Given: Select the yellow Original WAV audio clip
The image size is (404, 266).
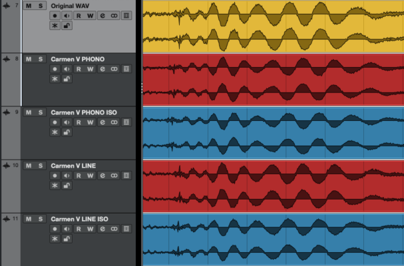Looking at the screenshot, I should tap(273, 25).
